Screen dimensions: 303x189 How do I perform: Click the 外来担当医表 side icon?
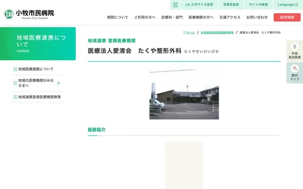294,51
